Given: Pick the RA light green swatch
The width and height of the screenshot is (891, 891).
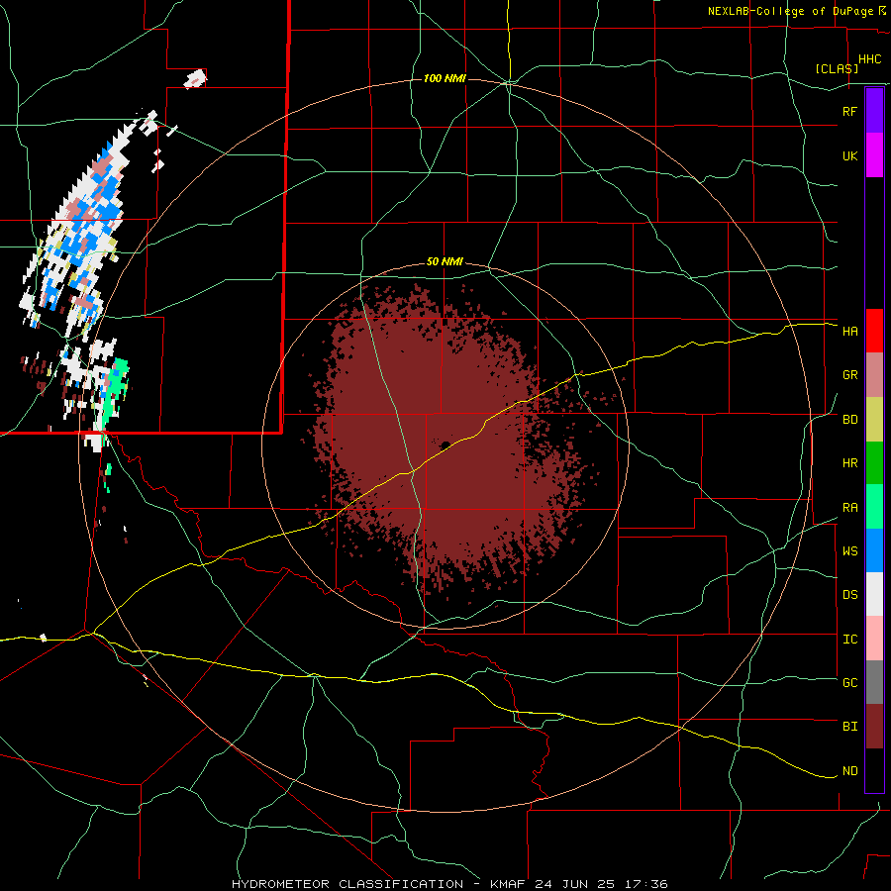Looking at the screenshot, I should (x=874, y=507).
